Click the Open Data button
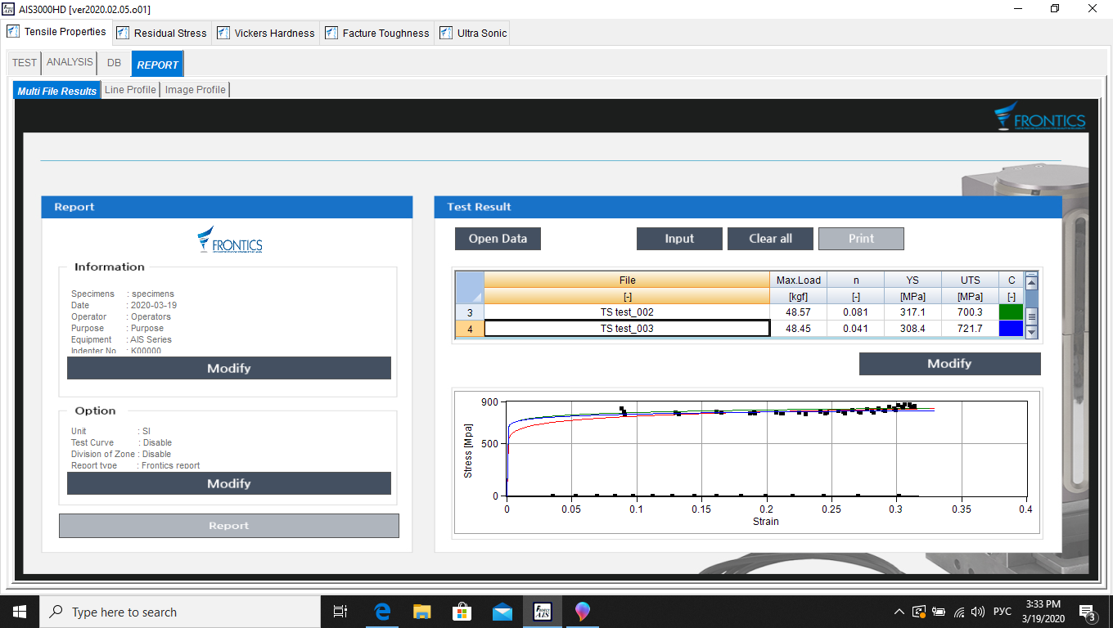1113x628 pixels. 498,239
